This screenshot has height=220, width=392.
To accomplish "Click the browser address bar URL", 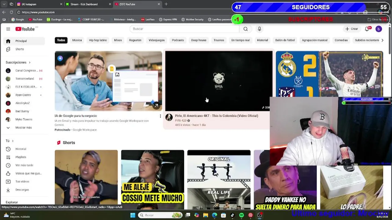I will 38,12.
